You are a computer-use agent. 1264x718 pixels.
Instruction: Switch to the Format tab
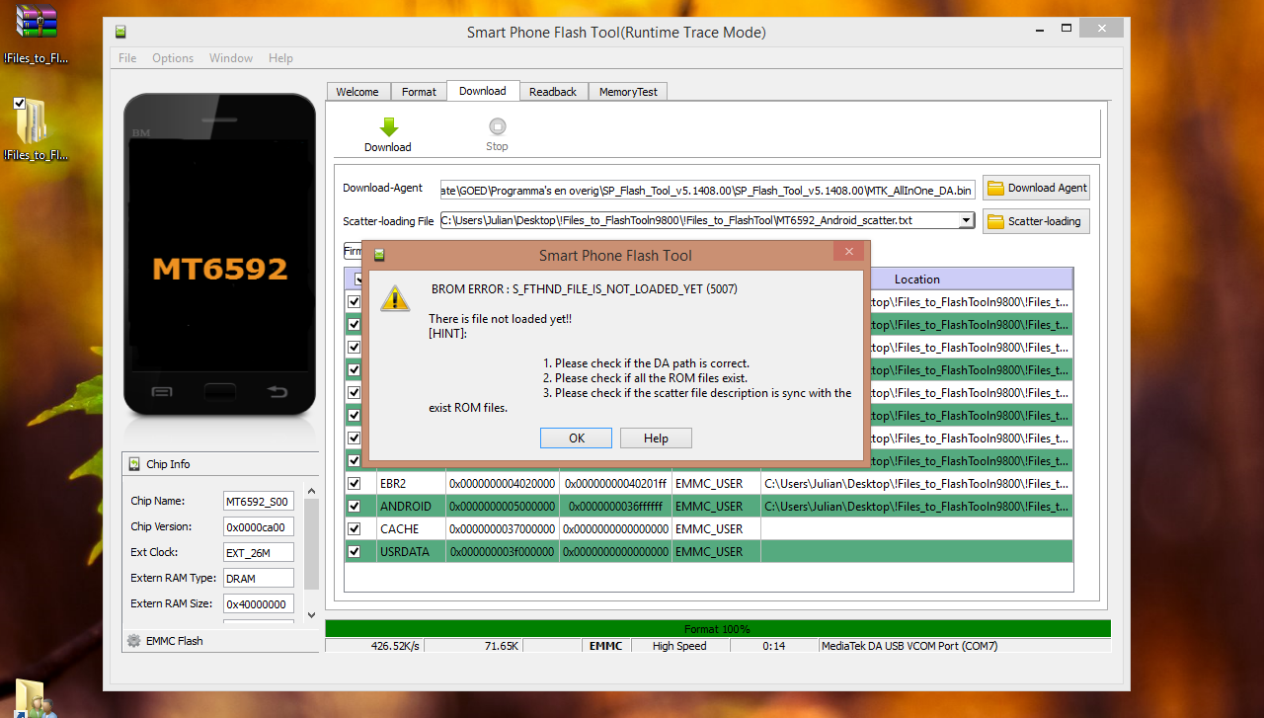419,92
